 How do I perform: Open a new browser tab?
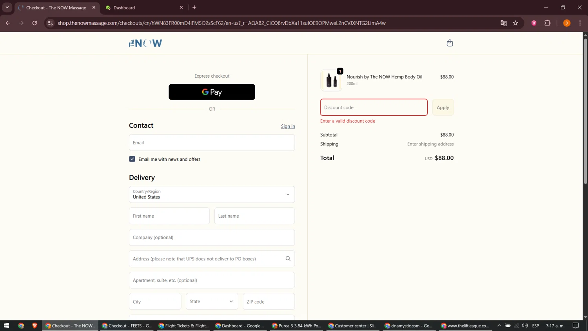[194, 7]
